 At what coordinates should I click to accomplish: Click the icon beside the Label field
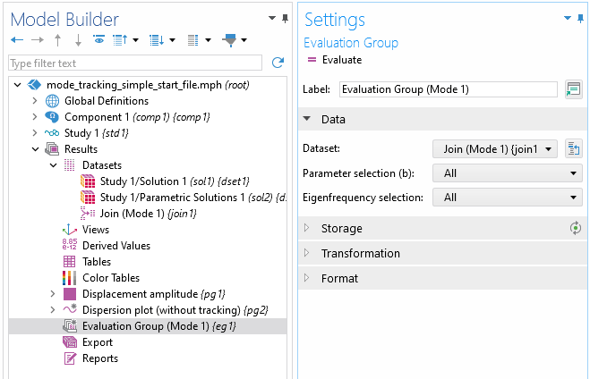[574, 89]
